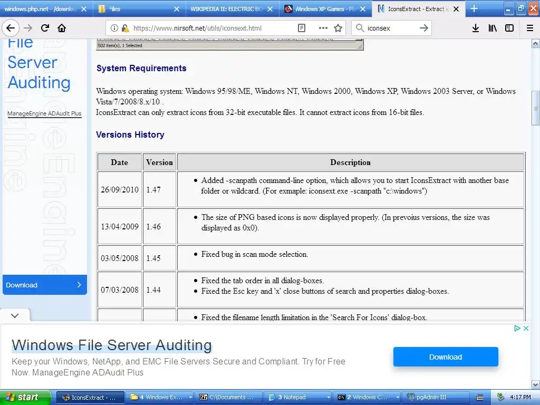Click the System Requirements heading
Viewport: 540px width, 405px height.
[141, 68]
